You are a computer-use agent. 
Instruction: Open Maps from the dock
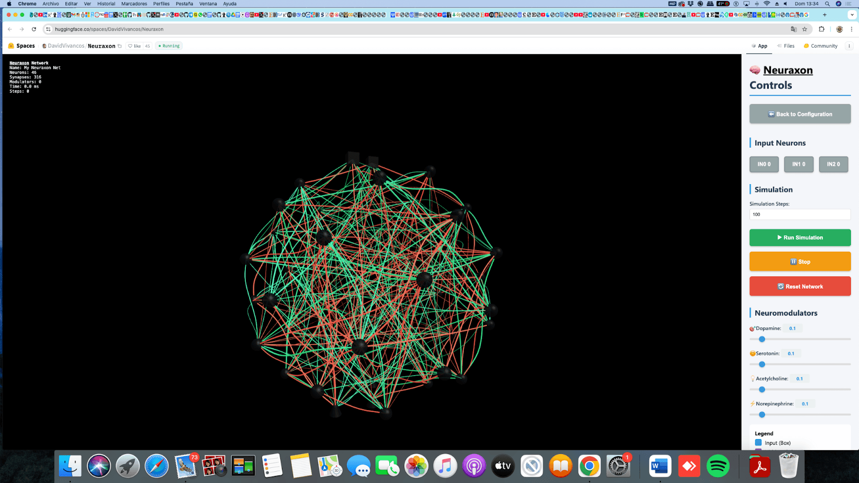[x=330, y=466]
